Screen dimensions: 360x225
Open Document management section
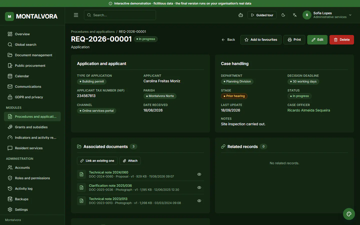pyautogui.click(x=32, y=55)
